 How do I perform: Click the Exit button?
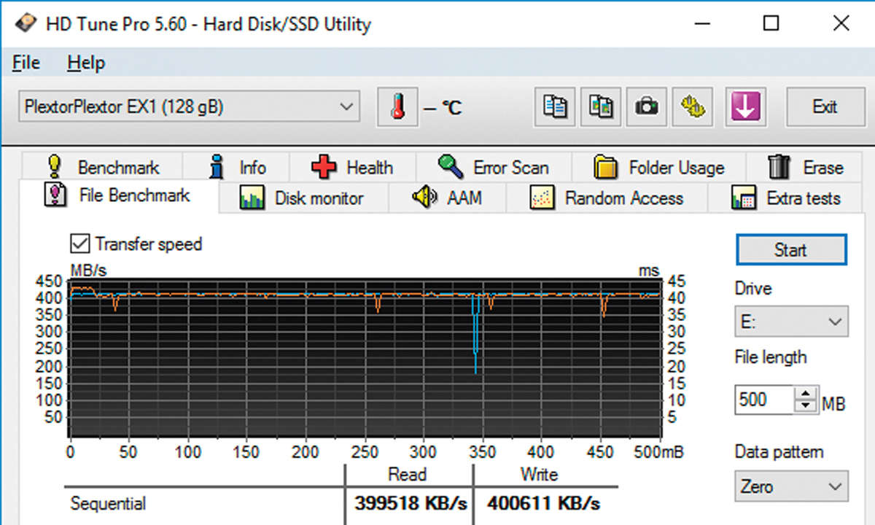pyautogui.click(x=824, y=107)
